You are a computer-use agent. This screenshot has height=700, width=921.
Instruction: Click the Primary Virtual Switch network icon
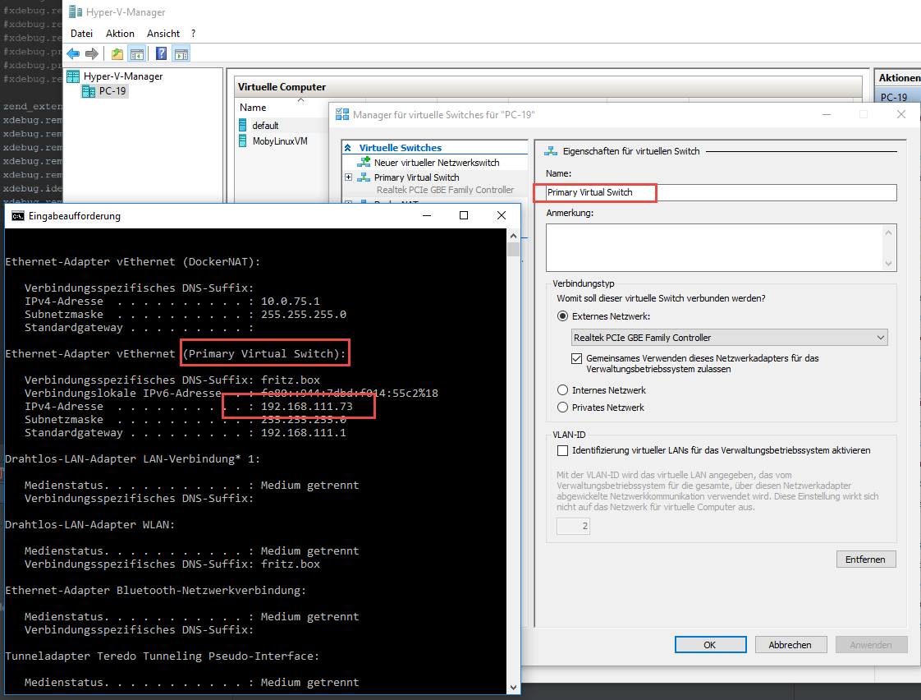pos(364,177)
